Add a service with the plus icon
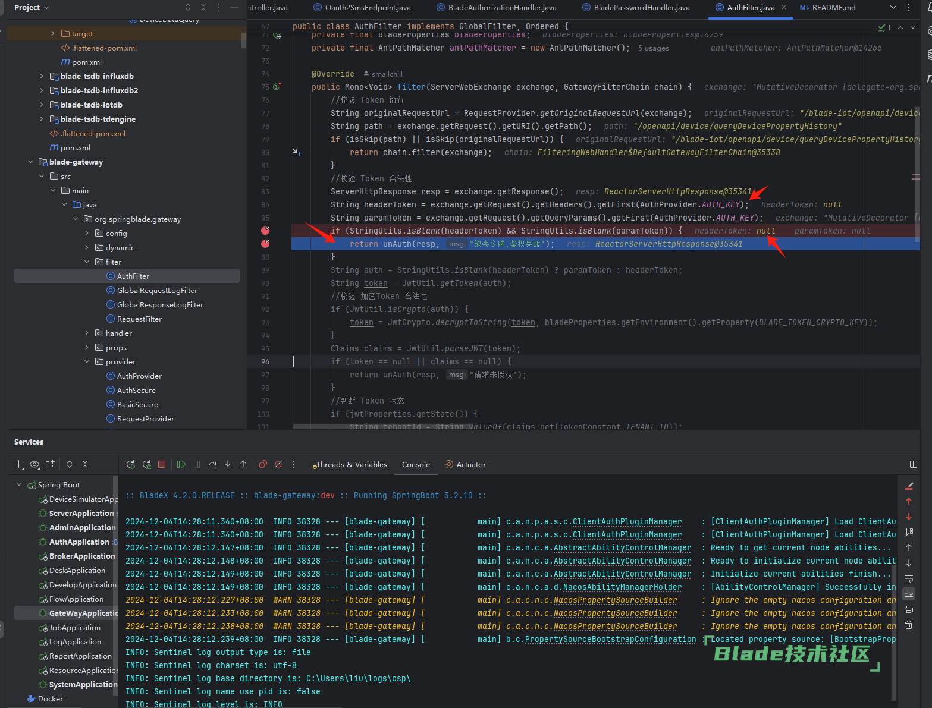This screenshot has width=932, height=708. pyautogui.click(x=19, y=465)
